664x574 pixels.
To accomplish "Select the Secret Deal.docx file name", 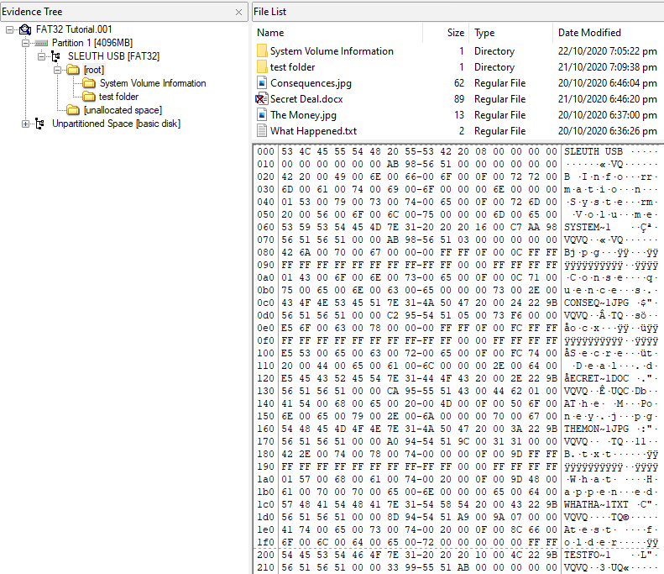I will pos(306,99).
